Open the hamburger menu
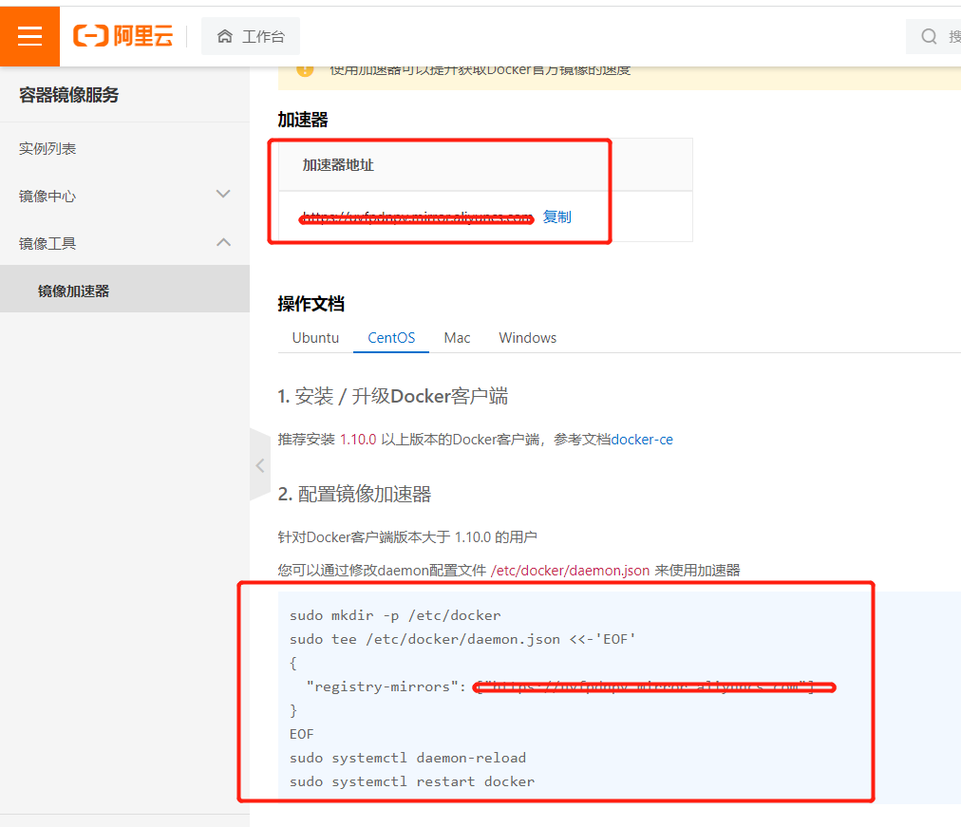961x827 pixels. [x=29, y=36]
